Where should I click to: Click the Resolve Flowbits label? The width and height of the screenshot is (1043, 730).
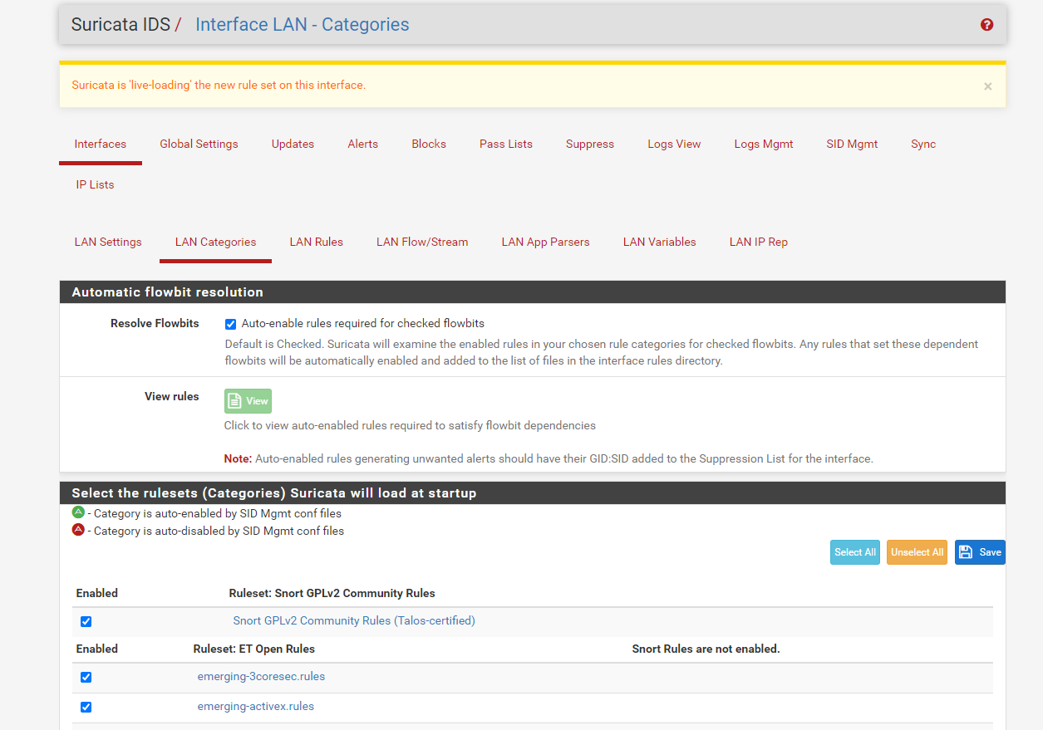click(x=155, y=323)
